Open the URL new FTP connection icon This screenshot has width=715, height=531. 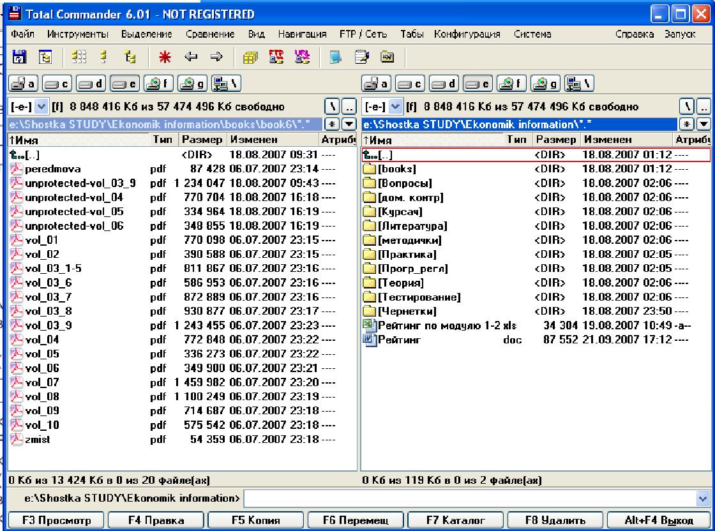tap(302, 57)
